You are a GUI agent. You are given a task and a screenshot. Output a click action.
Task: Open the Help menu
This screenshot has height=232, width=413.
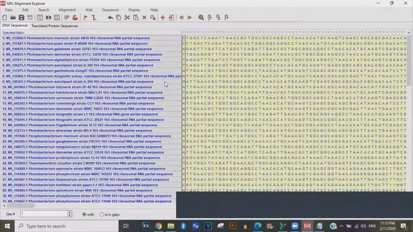click(x=154, y=10)
